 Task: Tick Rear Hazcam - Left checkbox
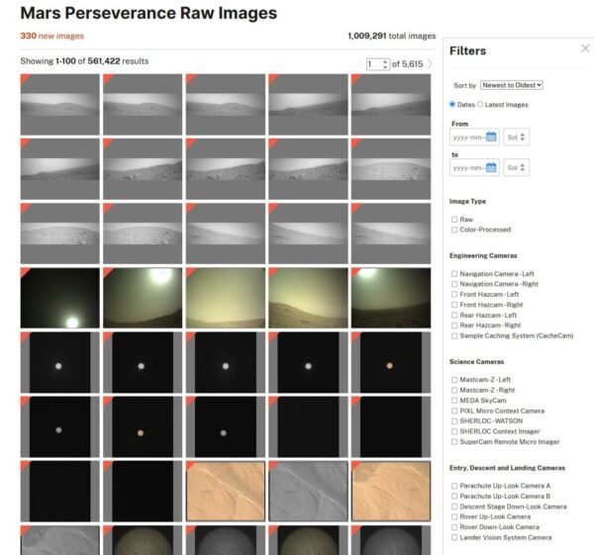point(454,316)
